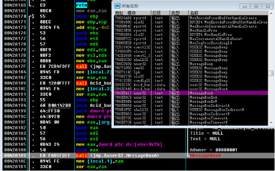Select the NdrInqProcEncodingId row

(x=191, y=43)
